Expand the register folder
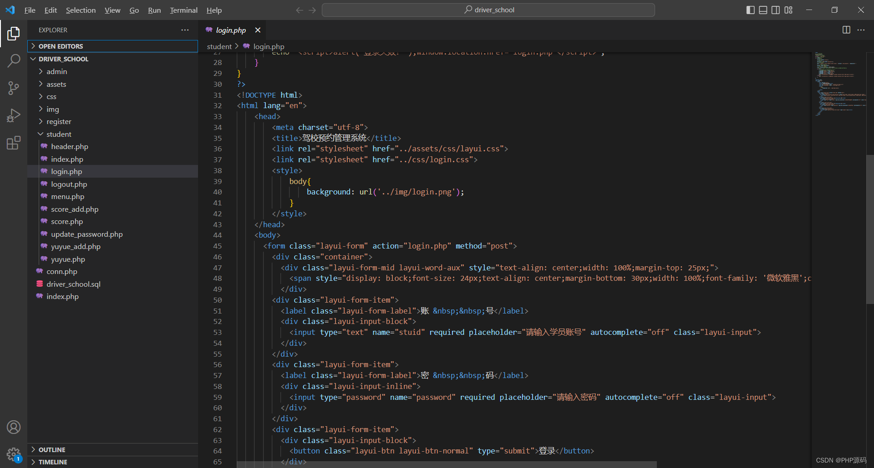874x468 pixels. [x=112, y=121]
